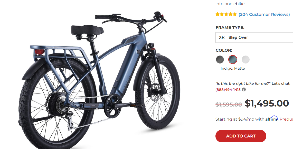Expand the Frame Type dropdown
This screenshot has width=293, height=149.
click(x=254, y=37)
